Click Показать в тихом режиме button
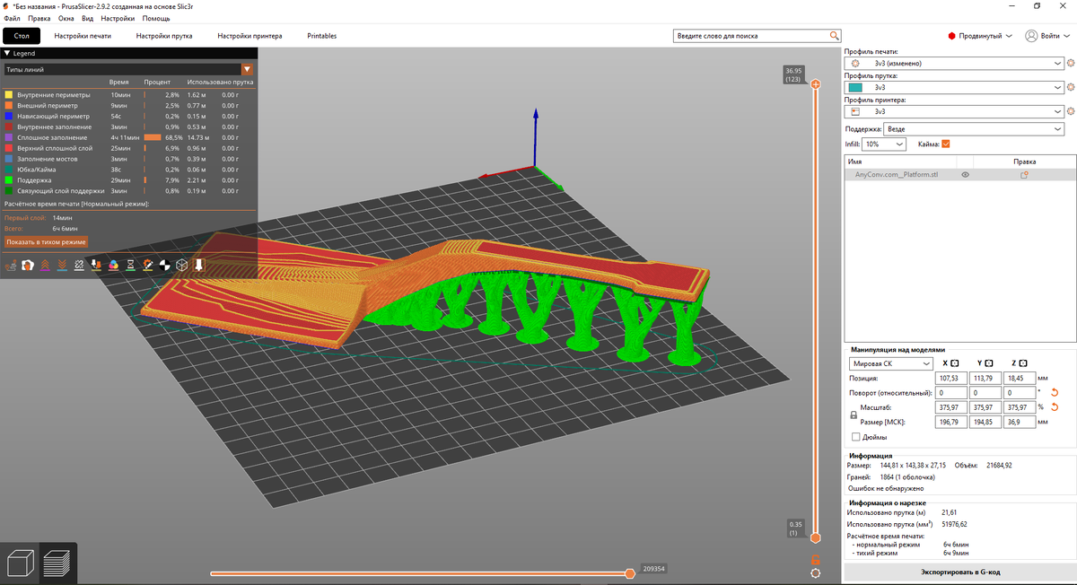 46,242
